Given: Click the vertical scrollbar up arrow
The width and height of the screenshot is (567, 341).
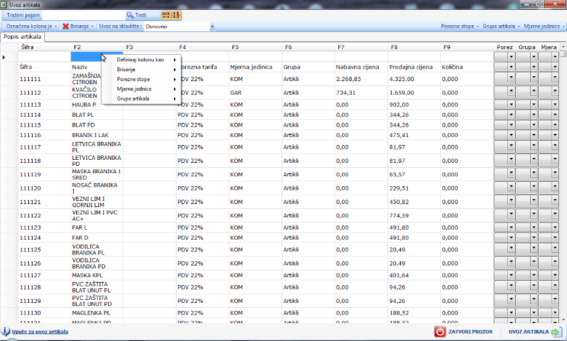Looking at the screenshot, I should click(x=563, y=47).
